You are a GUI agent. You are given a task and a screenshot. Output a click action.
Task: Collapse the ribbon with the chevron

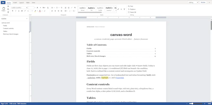[209, 2]
